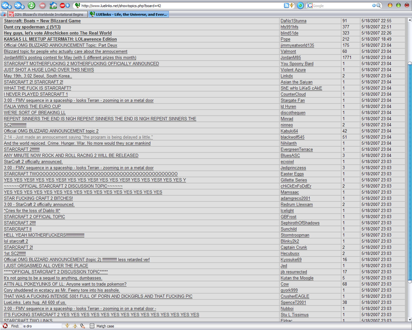This screenshot has width=412, height=330.
Task: Click the orange minimize window button
Action: (390, 5)
